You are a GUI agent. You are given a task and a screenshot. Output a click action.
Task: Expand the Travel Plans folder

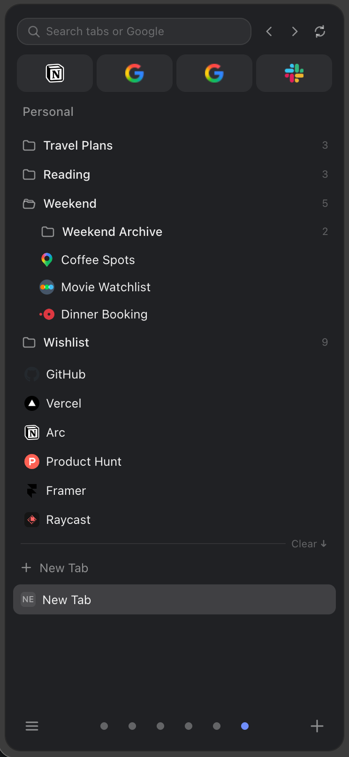pos(78,145)
